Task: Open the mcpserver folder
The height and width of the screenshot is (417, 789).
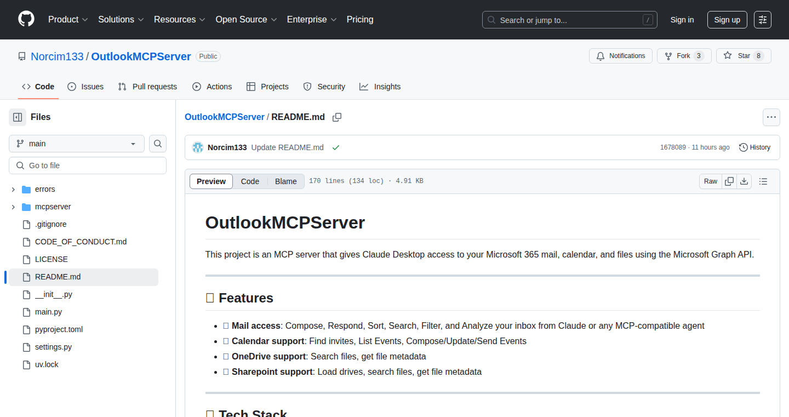Action: pos(53,207)
